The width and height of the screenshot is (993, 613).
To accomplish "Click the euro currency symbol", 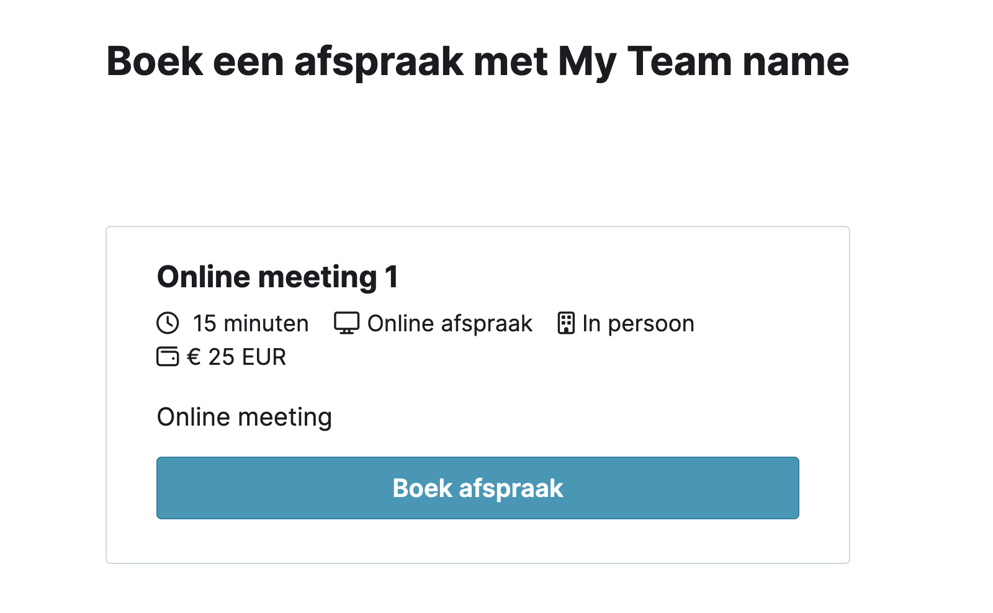I will click(x=194, y=357).
